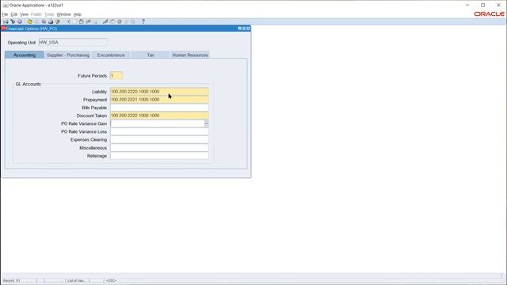Click the PO Rate Variance Gain field
Screen dimensions: 507x285
click(x=158, y=123)
